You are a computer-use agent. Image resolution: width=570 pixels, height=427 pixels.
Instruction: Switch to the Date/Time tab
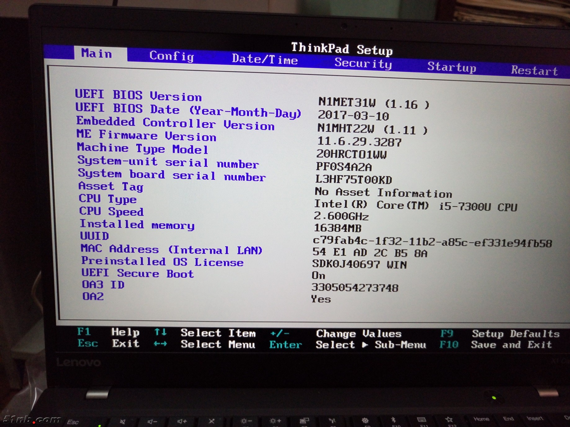[x=265, y=59]
